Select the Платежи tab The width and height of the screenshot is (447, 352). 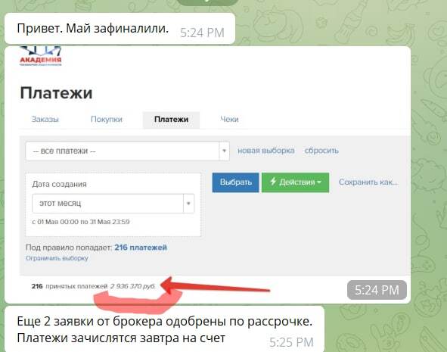coord(171,120)
